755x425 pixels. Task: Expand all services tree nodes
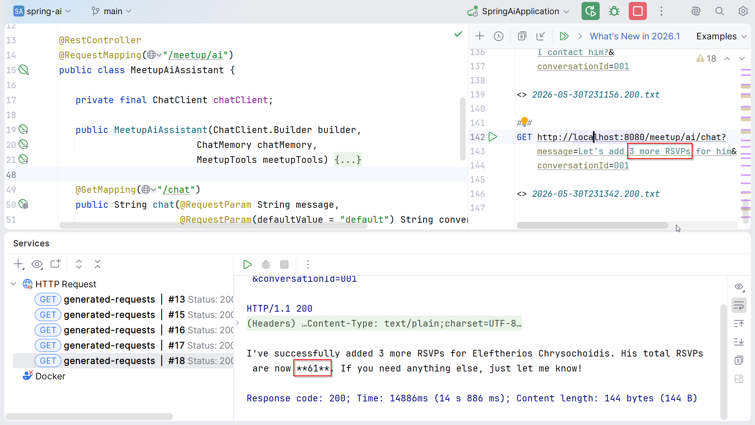pyautogui.click(x=79, y=264)
